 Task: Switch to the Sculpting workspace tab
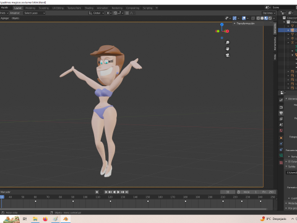click(x=44, y=8)
